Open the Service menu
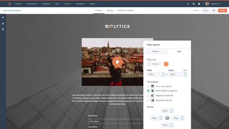Screen dimensions: 229x129 (68, 4)
